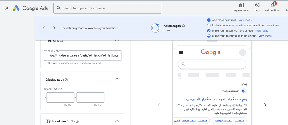Open the Final URL help icon
Viewport: 288px width, 125px height.
[x=62, y=41]
